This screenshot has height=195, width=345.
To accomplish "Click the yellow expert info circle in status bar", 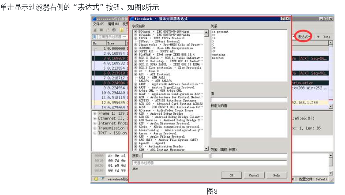I will [x=96, y=179].
